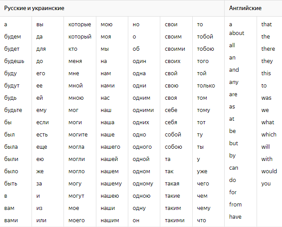
Task: Click the word "такими" in the table
Action: (174, 220)
